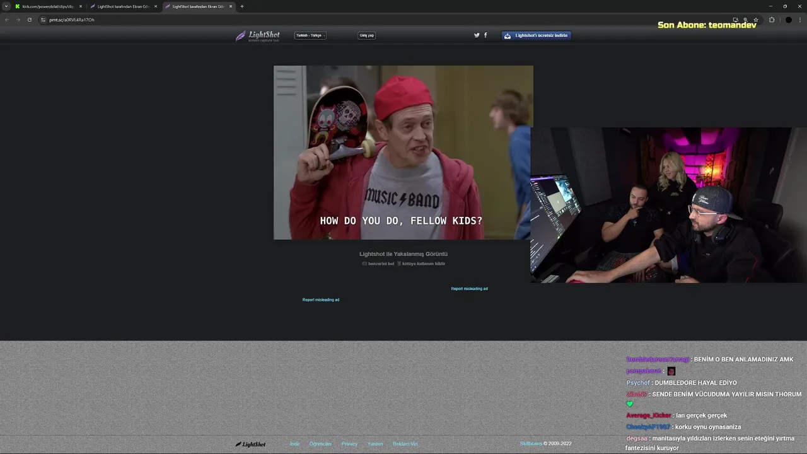This screenshot has height=454, width=807.
Task: Open a new tab with the plus button
Action: tap(242, 6)
